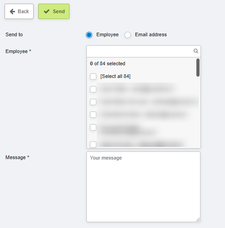Check the partially visible bottom employee checkbox
Screen dimensions: 225x228
[x=93, y=145]
